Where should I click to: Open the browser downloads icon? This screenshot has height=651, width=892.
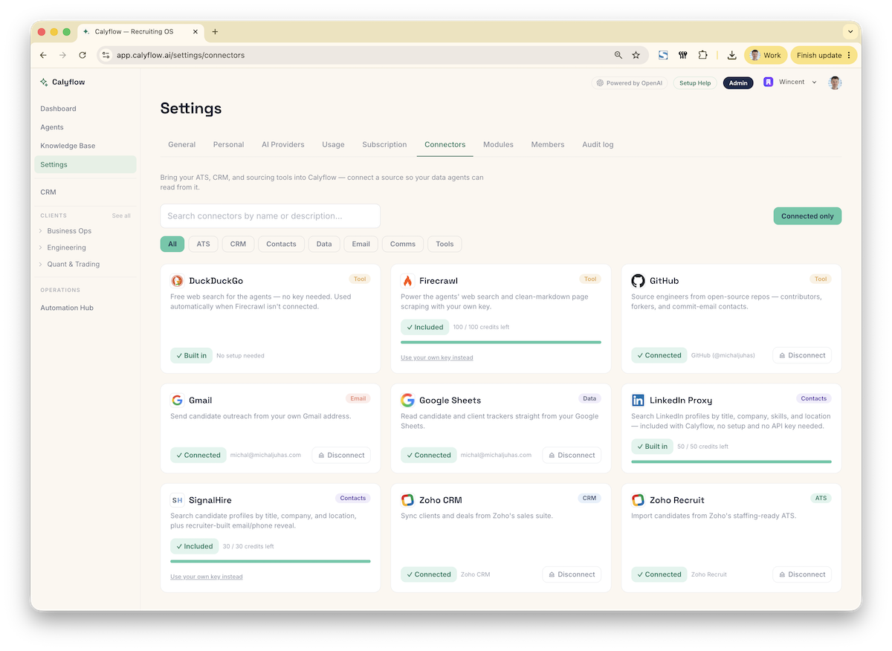(731, 55)
